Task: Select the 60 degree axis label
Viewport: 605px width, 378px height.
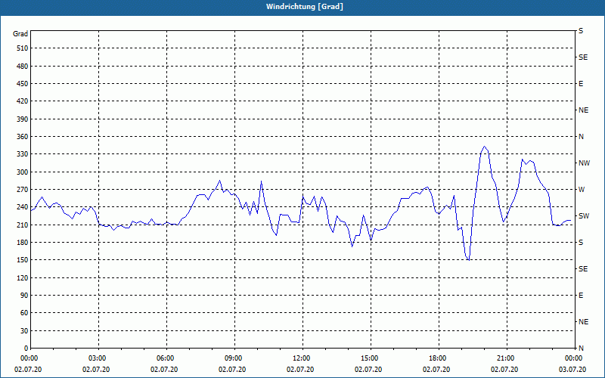Action: 24,313
